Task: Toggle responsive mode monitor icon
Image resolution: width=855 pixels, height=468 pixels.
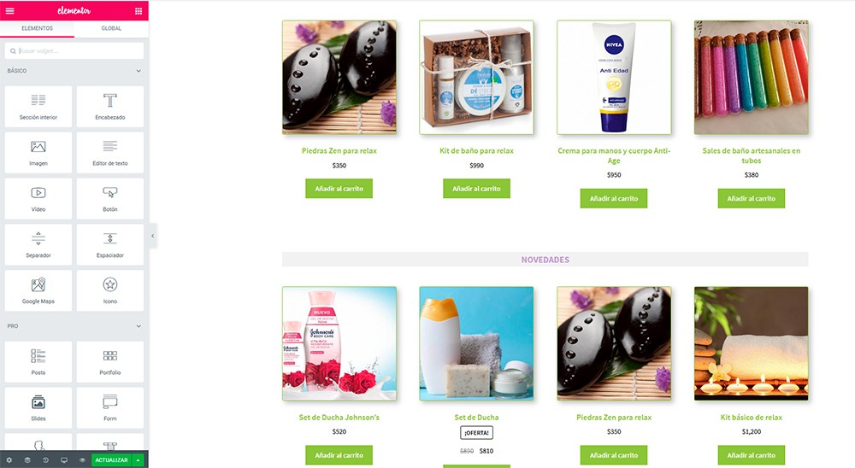Action: coord(64,459)
